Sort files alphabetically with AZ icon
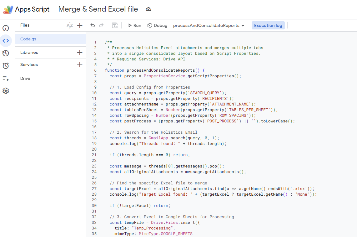Image resolution: width=357 pixels, height=237 pixels. coord(69,25)
